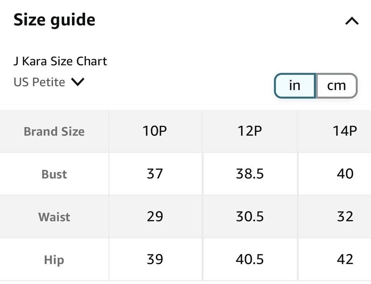The image size is (371, 284).
Task: Click the Hip row label
Action: (x=54, y=260)
